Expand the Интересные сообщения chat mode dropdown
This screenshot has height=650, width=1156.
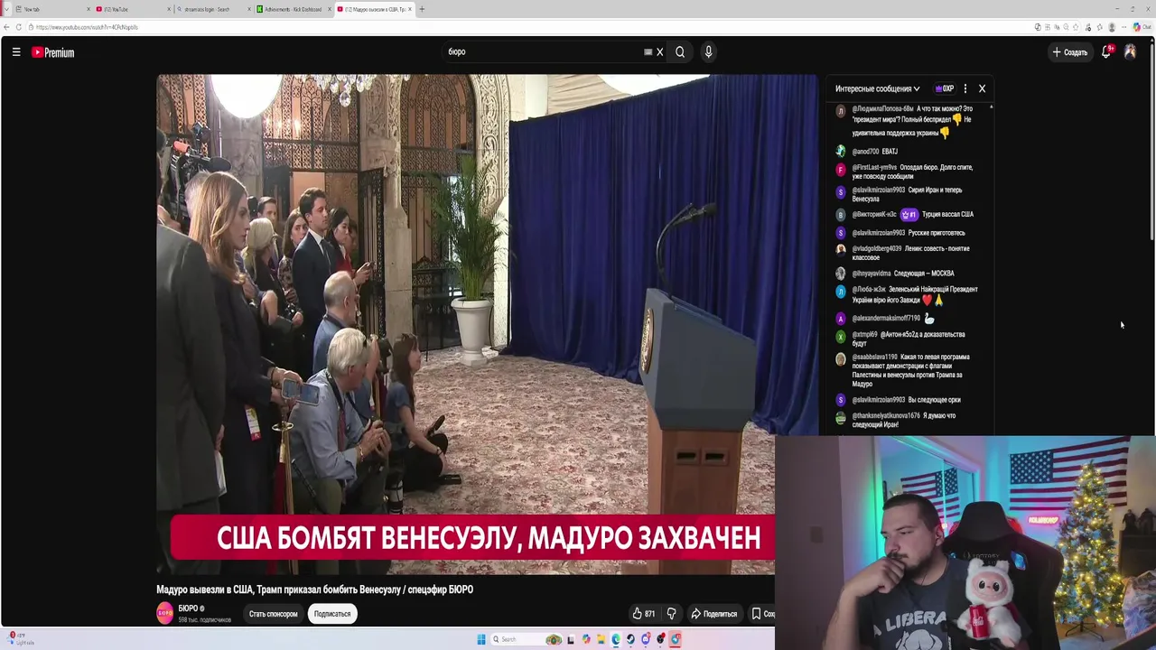click(x=877, y=88)
